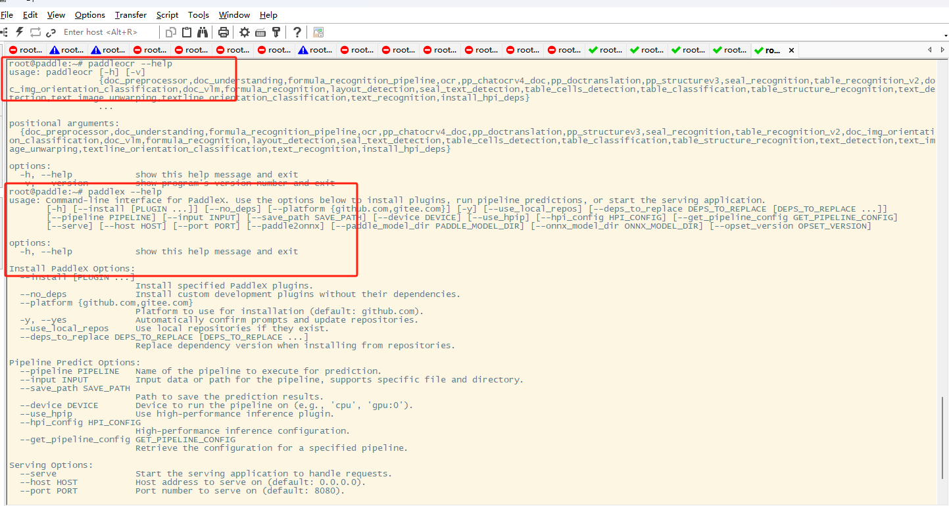
Task: Click 'Automatically confirm prompts' description line
Action: (x=278, y=320)
